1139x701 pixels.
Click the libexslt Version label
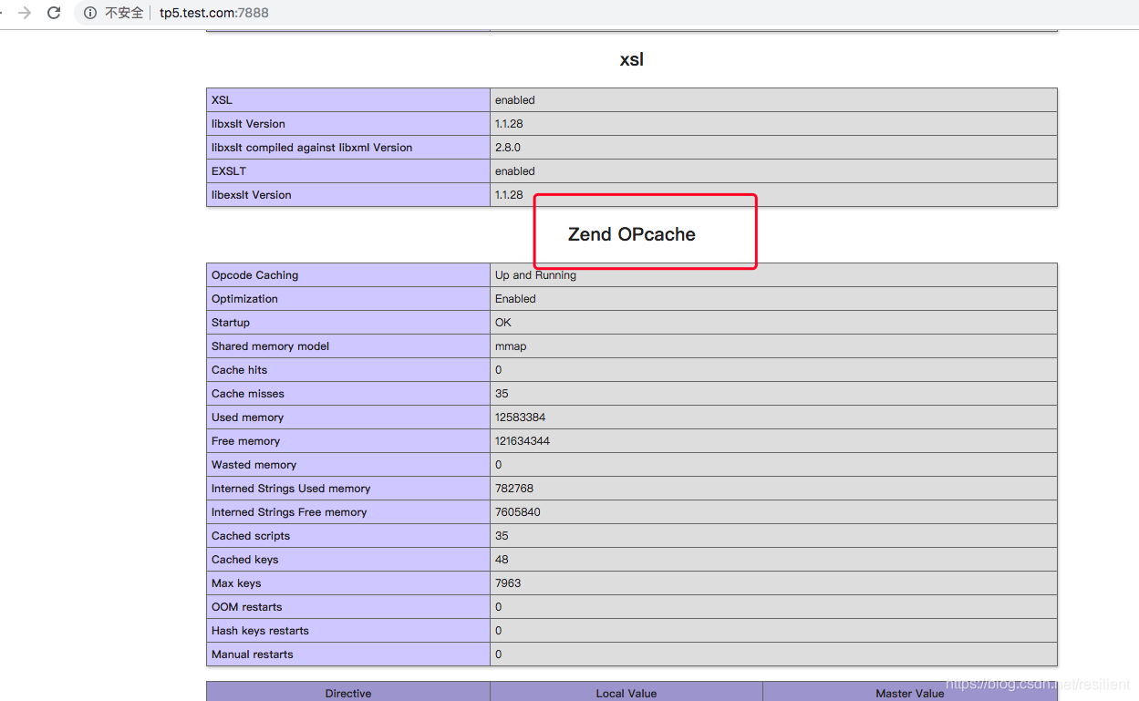252,195
